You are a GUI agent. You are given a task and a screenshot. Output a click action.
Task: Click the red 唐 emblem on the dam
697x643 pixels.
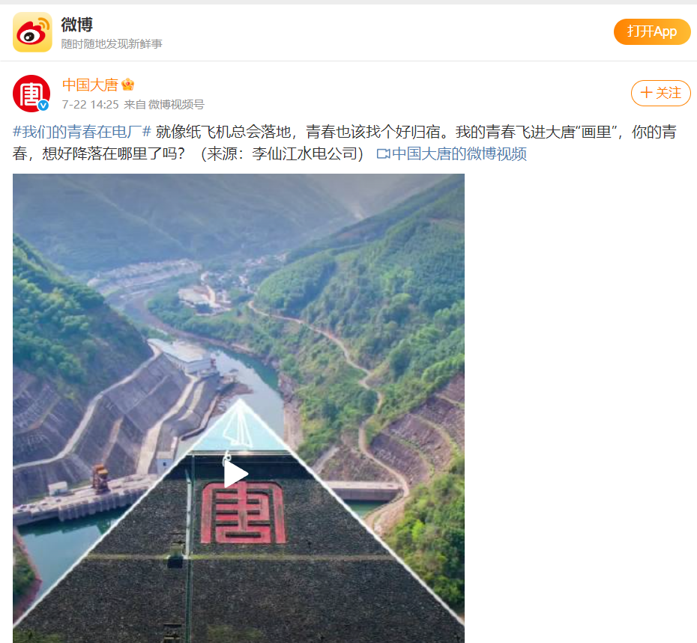[244, 514]
